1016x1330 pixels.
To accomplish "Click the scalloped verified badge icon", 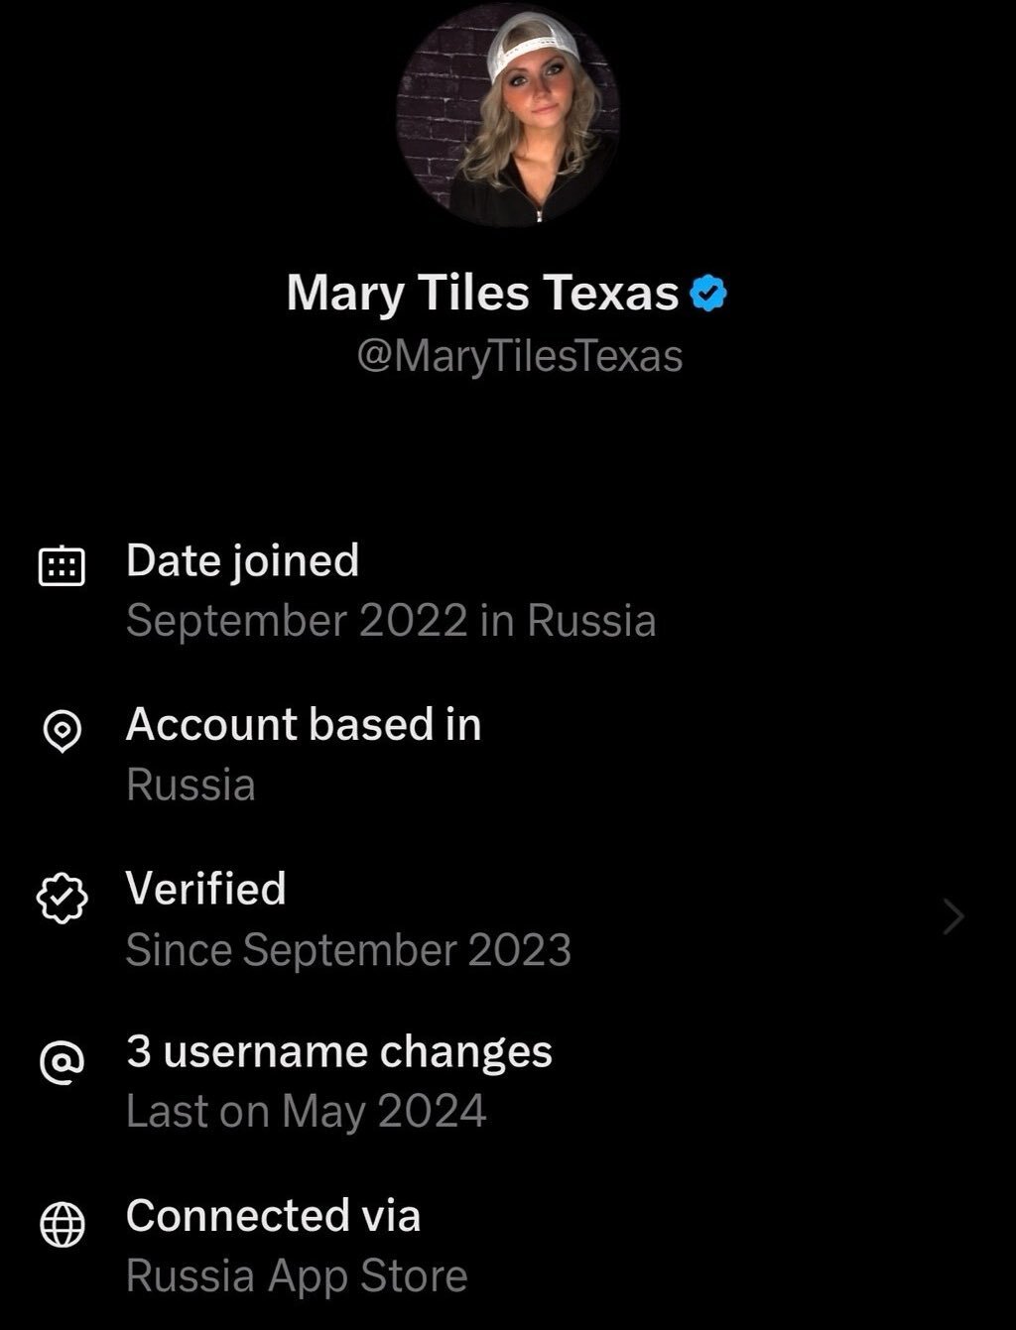I will point(62,897).
